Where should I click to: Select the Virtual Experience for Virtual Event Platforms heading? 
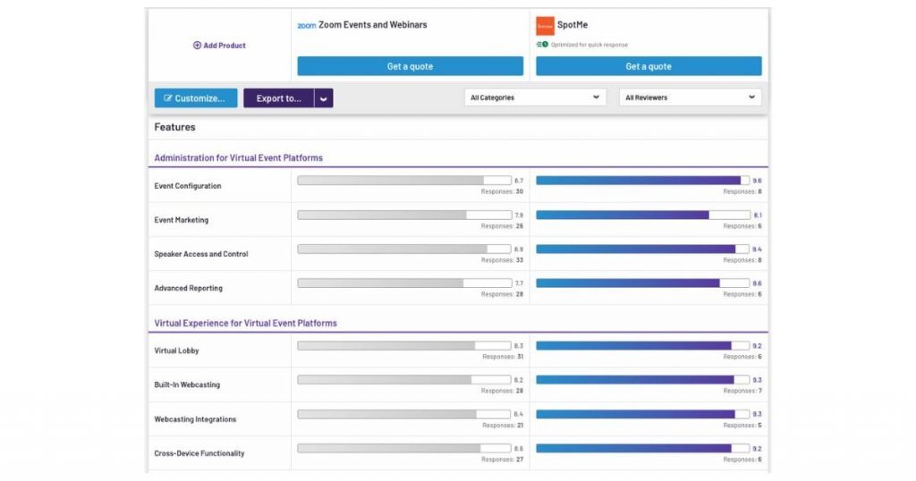pyautogui.click(x=245, y=323)
